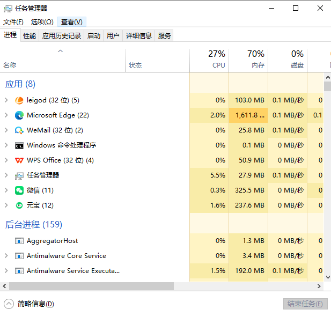The height and width of the screenshot is (317, 331).
Task: Switch to the 服务 tab
Action: 164,35
